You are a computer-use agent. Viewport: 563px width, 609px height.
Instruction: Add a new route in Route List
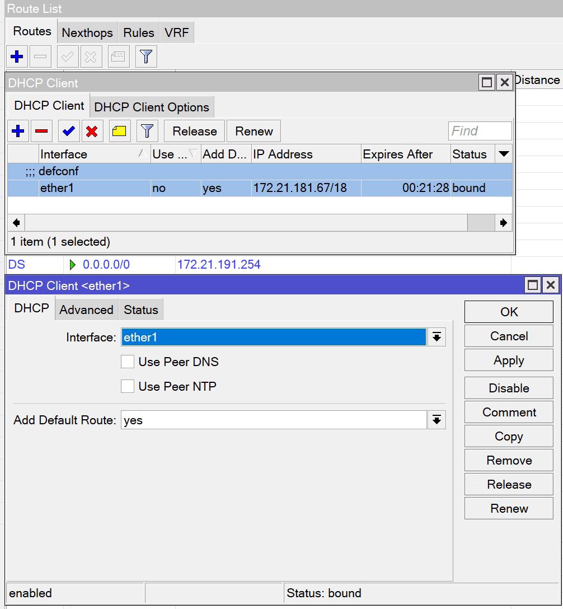[17, 57]
